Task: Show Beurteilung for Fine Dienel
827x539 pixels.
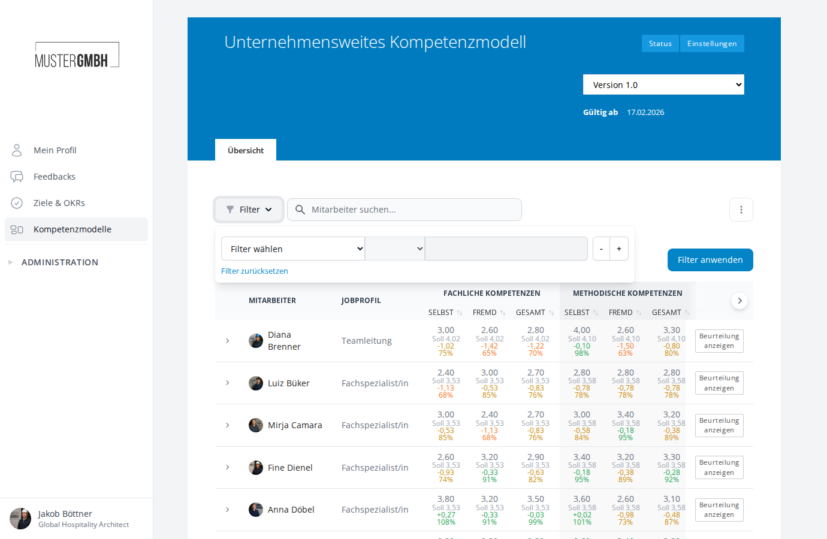Action: point(719,468)
